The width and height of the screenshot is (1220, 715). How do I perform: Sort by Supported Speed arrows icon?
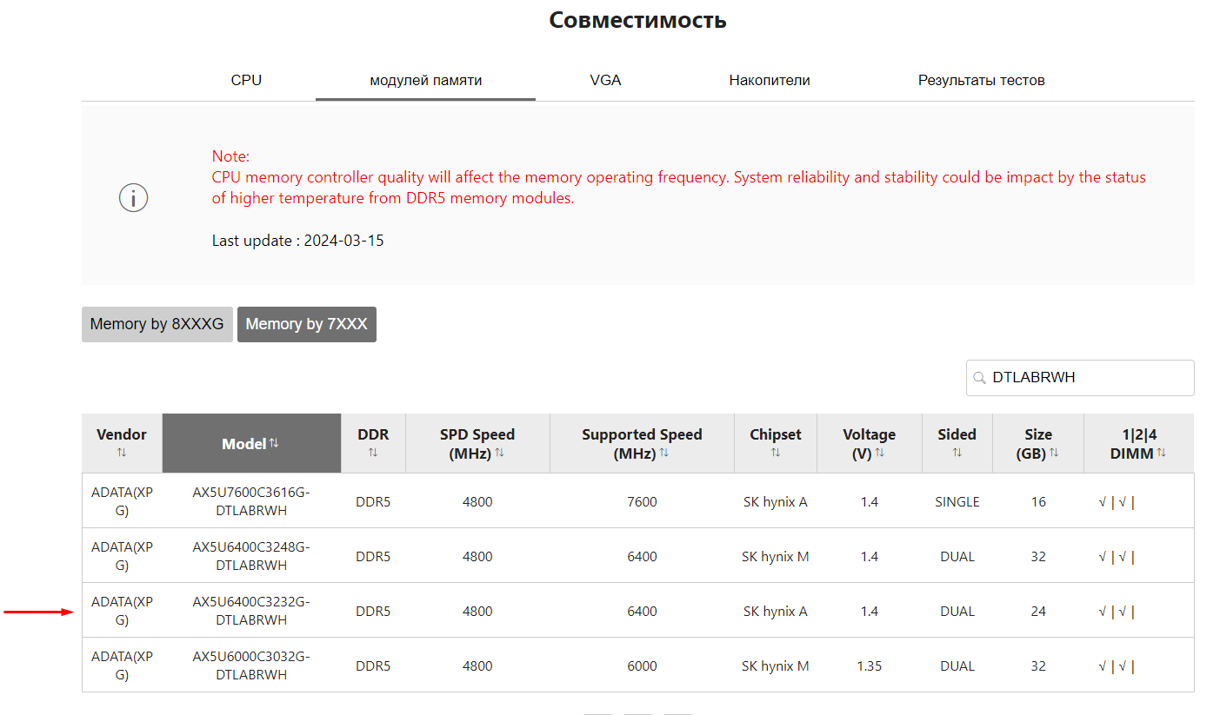(x=664, y=453)
